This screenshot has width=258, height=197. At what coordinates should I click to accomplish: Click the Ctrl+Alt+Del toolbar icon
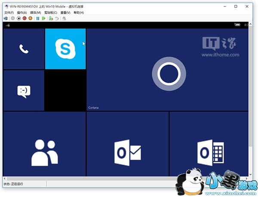click(x=6, y=18)
